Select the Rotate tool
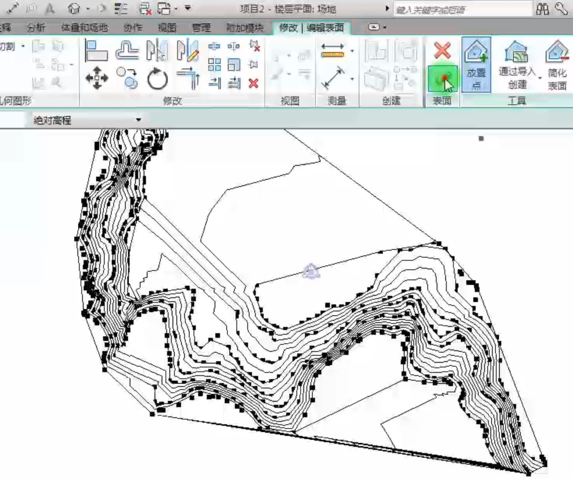Viewport: 573px width, 479px height. [x=157, y=78]
